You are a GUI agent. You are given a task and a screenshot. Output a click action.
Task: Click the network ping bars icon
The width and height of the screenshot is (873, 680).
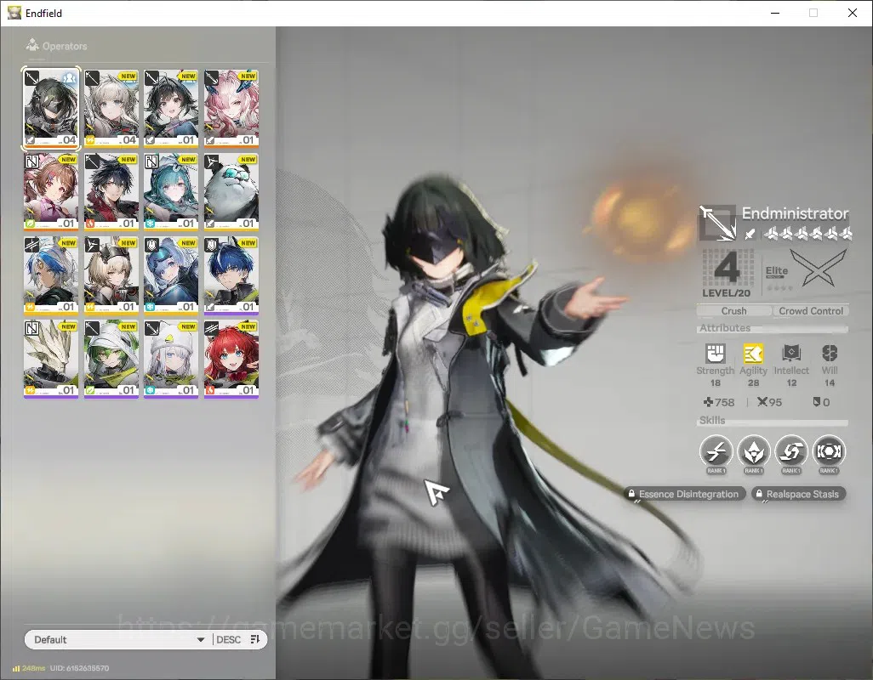click(x=16, y=668)
